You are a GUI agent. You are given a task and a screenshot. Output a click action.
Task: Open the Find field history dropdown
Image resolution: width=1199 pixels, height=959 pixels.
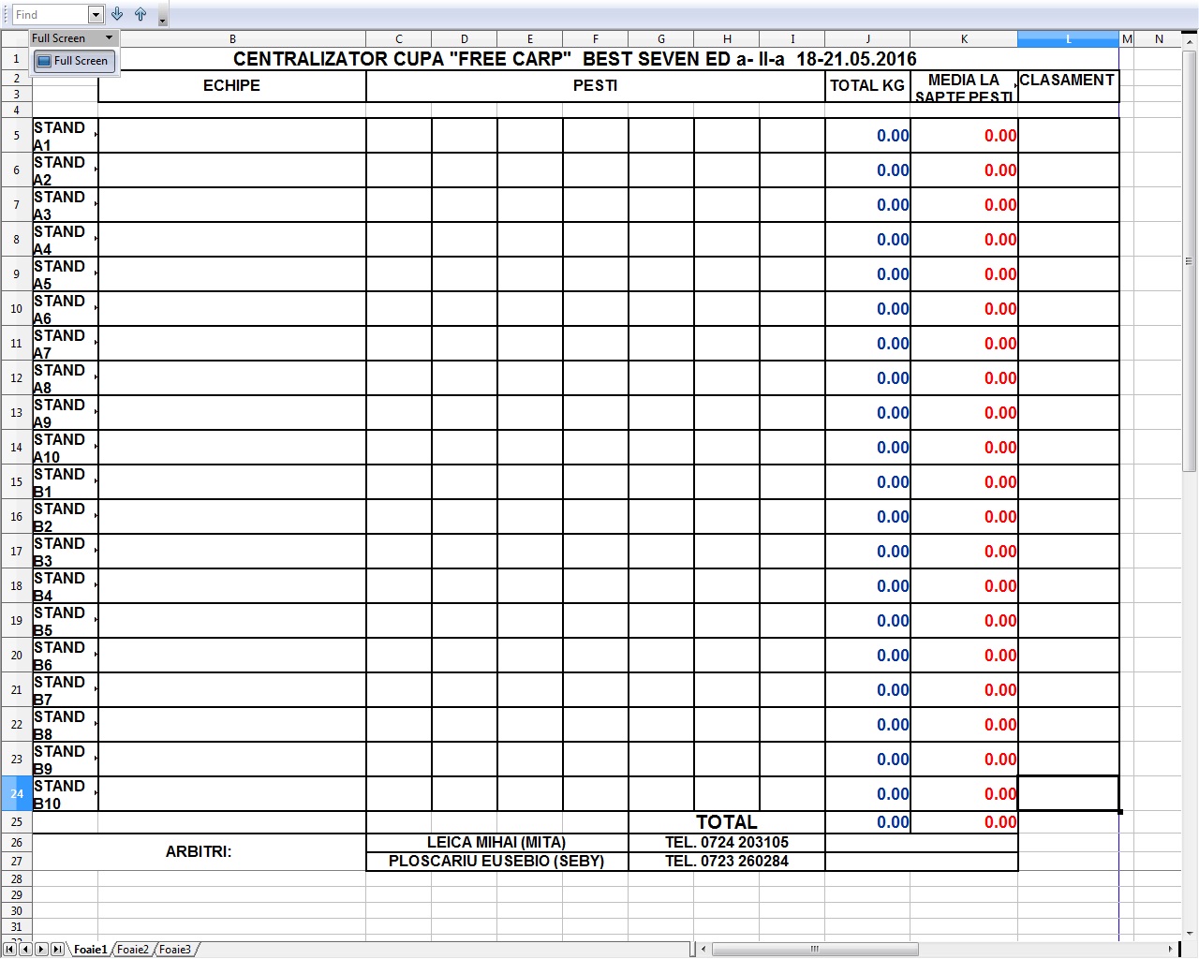coord(96,15)
